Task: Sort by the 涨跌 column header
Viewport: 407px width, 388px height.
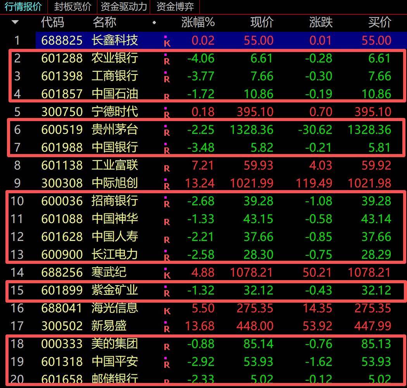Action: pos(321,22)
